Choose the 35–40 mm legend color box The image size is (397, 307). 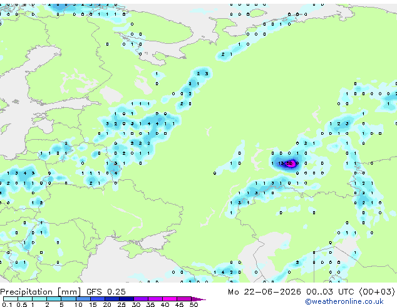coord(155,299)
